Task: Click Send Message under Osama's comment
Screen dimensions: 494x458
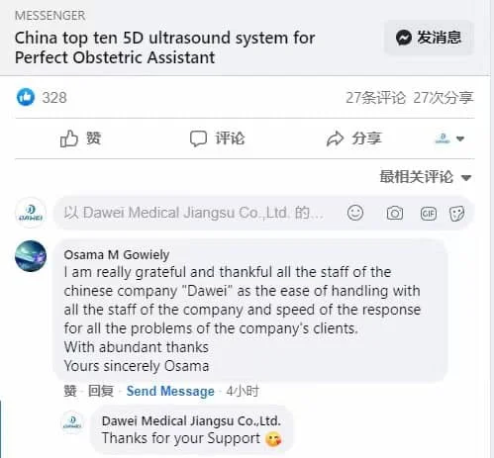Action: pos(170,391)
